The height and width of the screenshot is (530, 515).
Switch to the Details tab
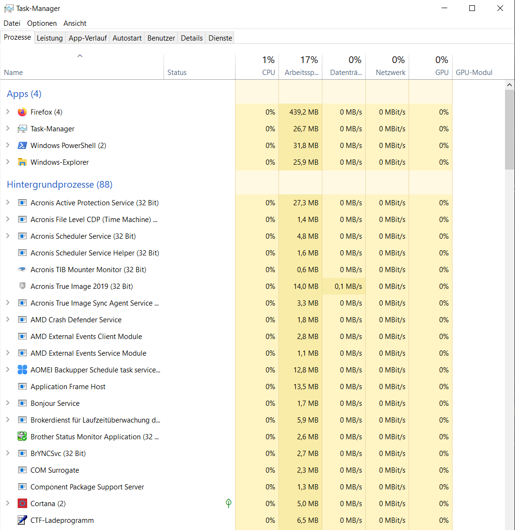click(x=192, y=38)
